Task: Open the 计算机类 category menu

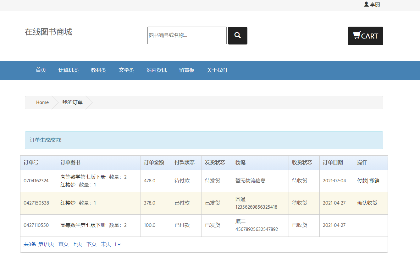Action: (x=69, y=70)
